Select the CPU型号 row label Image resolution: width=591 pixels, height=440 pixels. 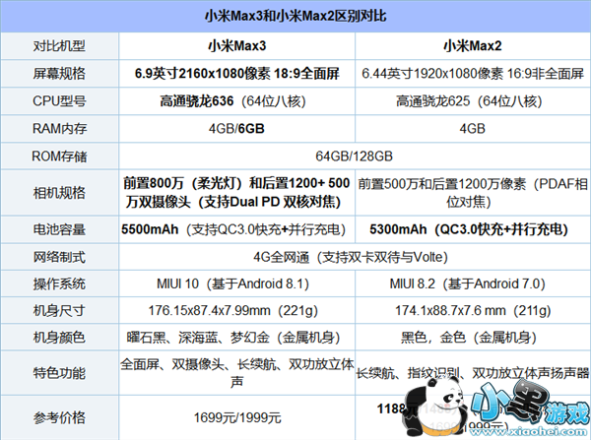pyautogui.click(x=59, y=101)
